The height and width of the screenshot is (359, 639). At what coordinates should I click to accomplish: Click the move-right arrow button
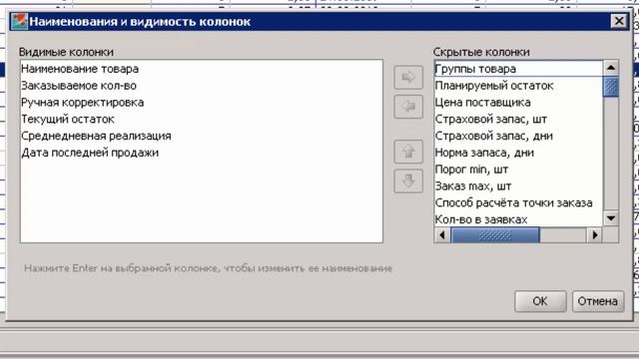(408, 77)
